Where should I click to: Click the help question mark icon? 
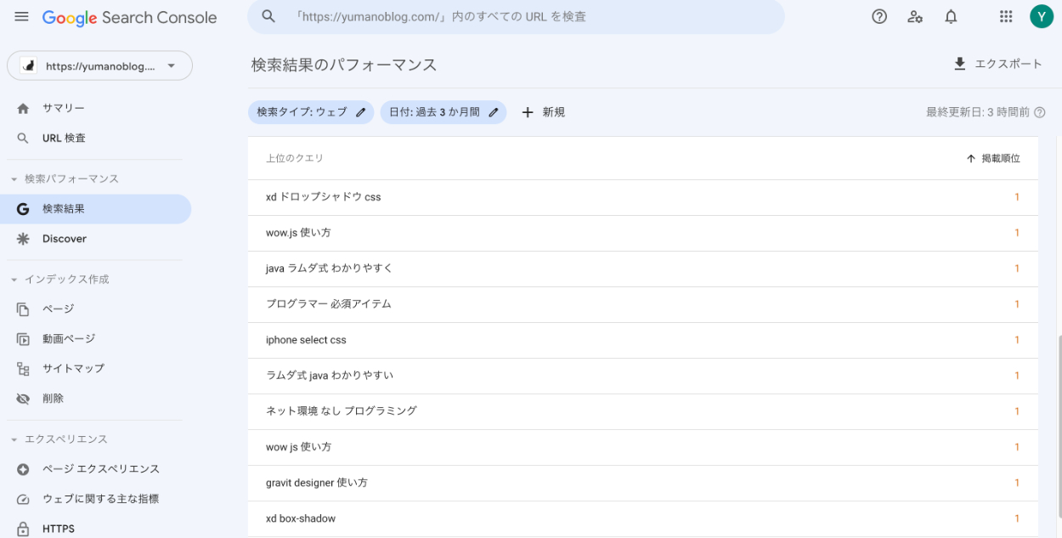[879, 17]
